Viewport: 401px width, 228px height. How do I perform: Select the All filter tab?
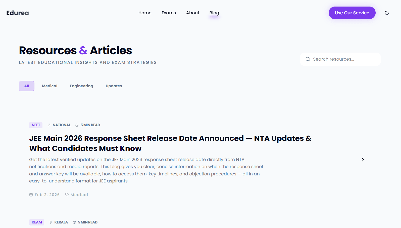coord(27,86)
